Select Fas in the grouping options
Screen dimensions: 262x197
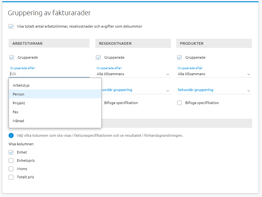tap(15, 112)
